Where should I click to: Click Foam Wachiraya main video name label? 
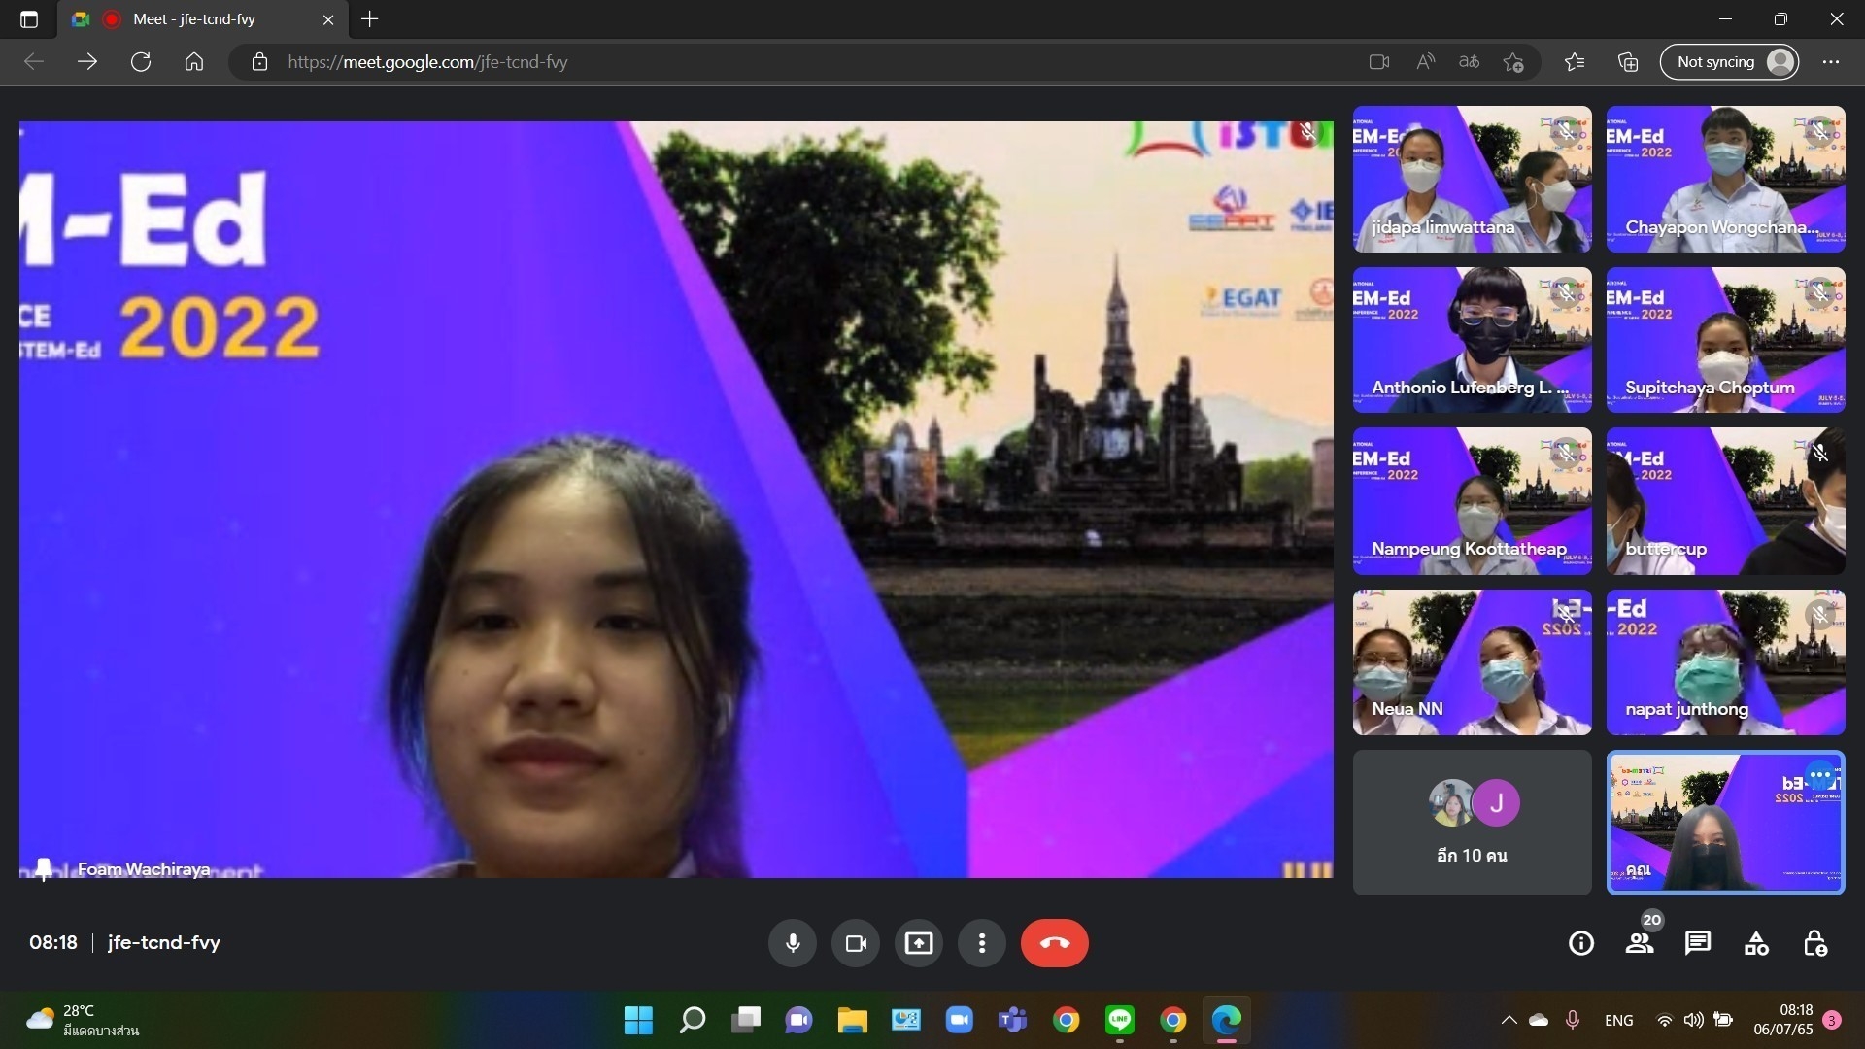click(144, 869)
